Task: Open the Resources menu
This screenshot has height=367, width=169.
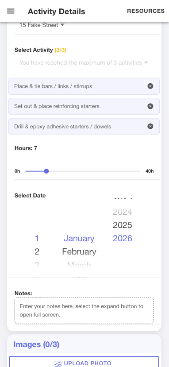Action: [146, 11]
